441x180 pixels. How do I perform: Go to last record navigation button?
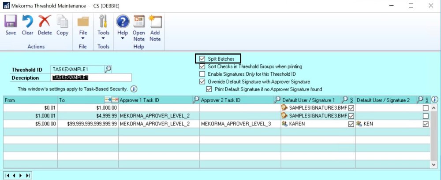27,176
